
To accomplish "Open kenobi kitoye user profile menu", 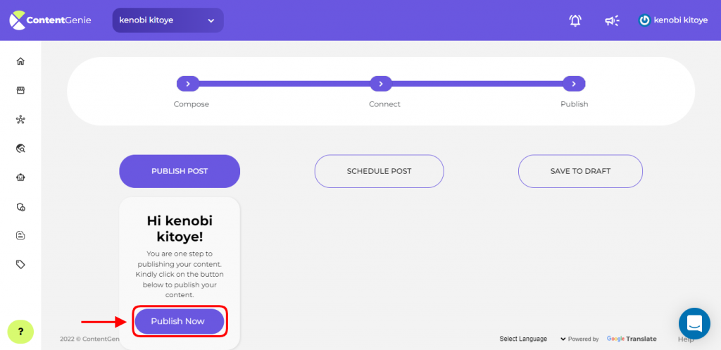I will (673, 20).
